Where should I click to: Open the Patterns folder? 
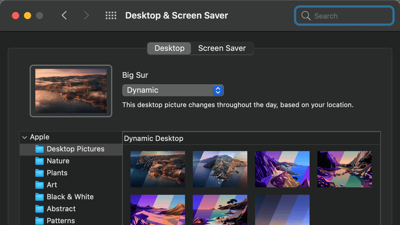click(x=61, y=220)
